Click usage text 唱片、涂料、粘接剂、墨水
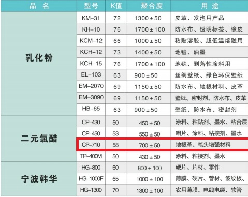 pos(209,133)
